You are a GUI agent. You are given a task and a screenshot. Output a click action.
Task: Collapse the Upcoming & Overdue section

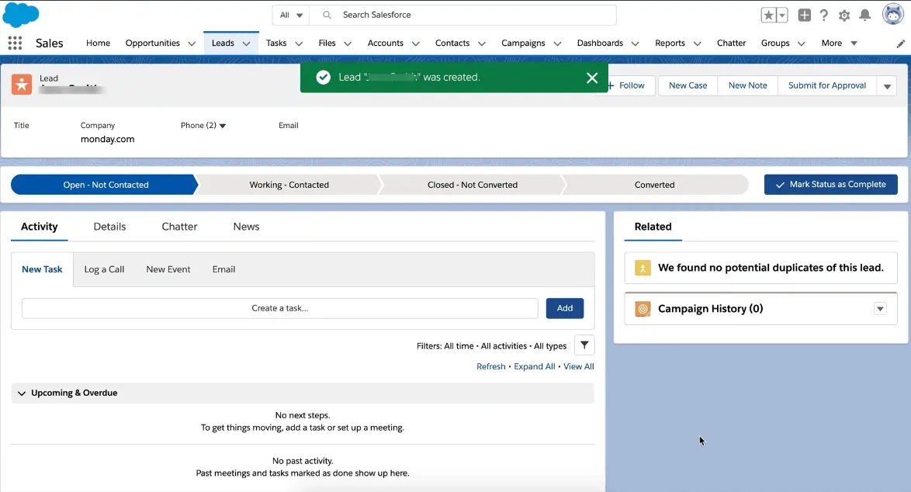tap(22, 393)
